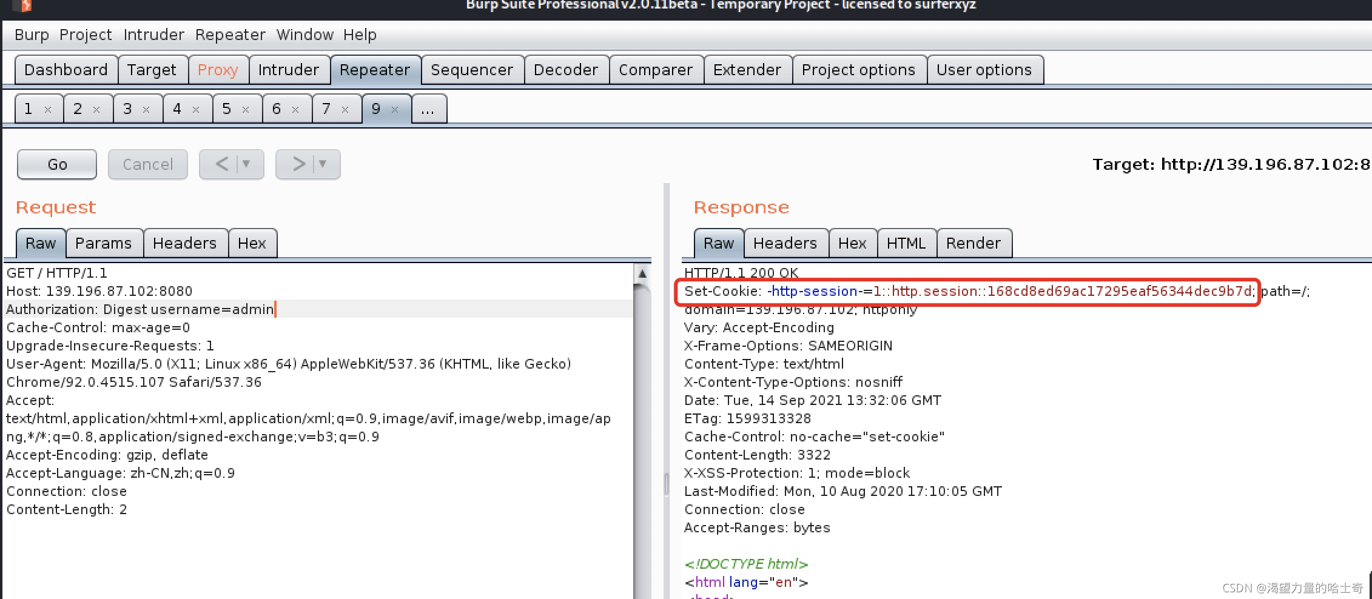Close Repeater tab 7
1372x599 pixels.
(x=345, y=110)
